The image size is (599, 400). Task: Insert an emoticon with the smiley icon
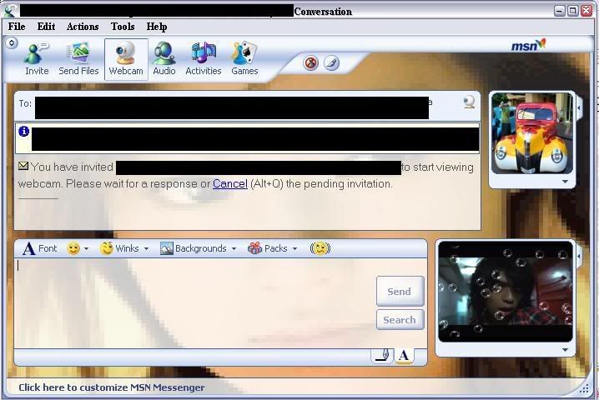click(x=73, y=248)
